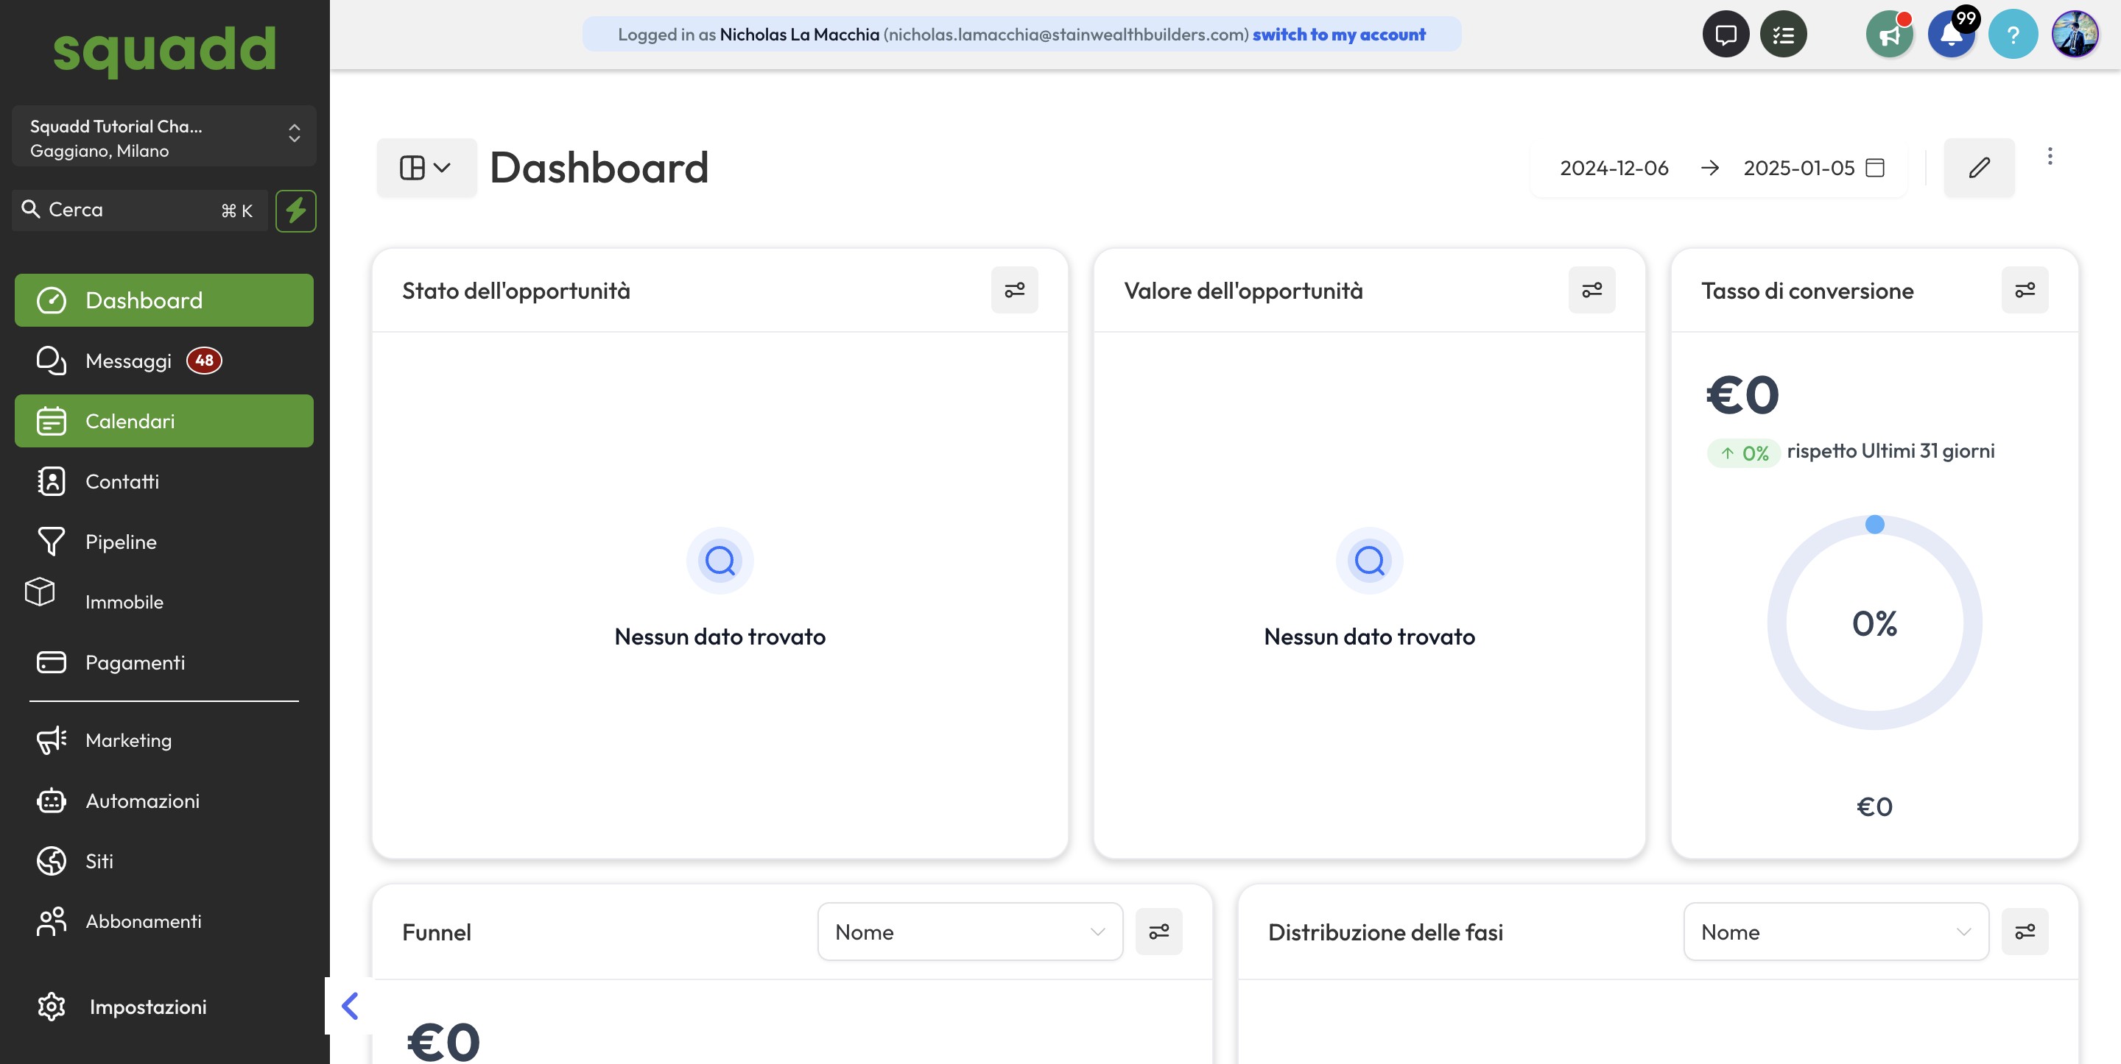Click the question mark help icon
The image size is (2121, 1064).
click(2012, 35)
